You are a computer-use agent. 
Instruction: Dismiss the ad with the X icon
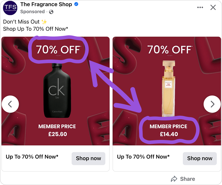coord(213,7)
